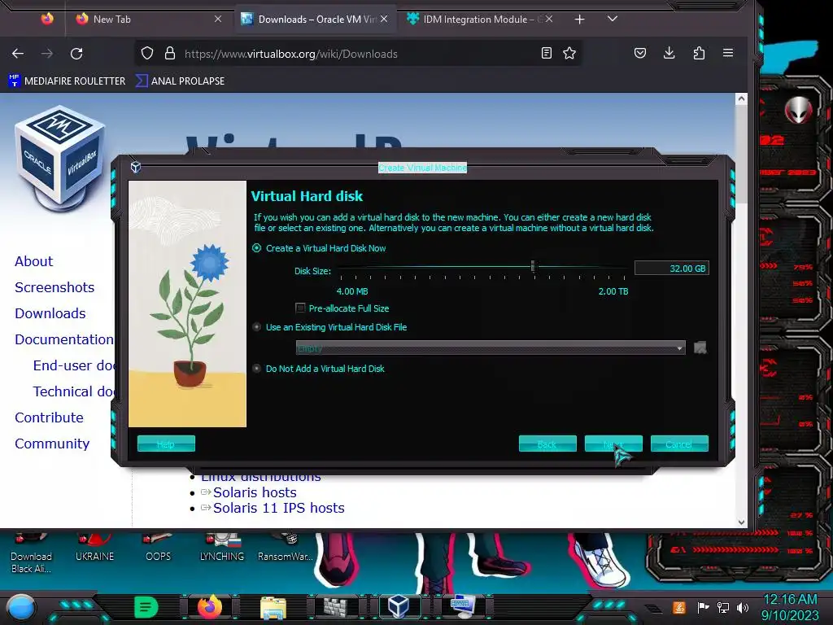
Task: Click the brick wall firewall taskbar icon
Action: point(335,607)
